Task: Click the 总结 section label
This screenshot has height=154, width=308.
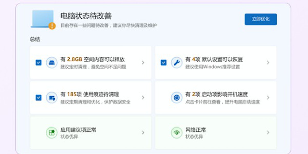Action: pos(35,40)
